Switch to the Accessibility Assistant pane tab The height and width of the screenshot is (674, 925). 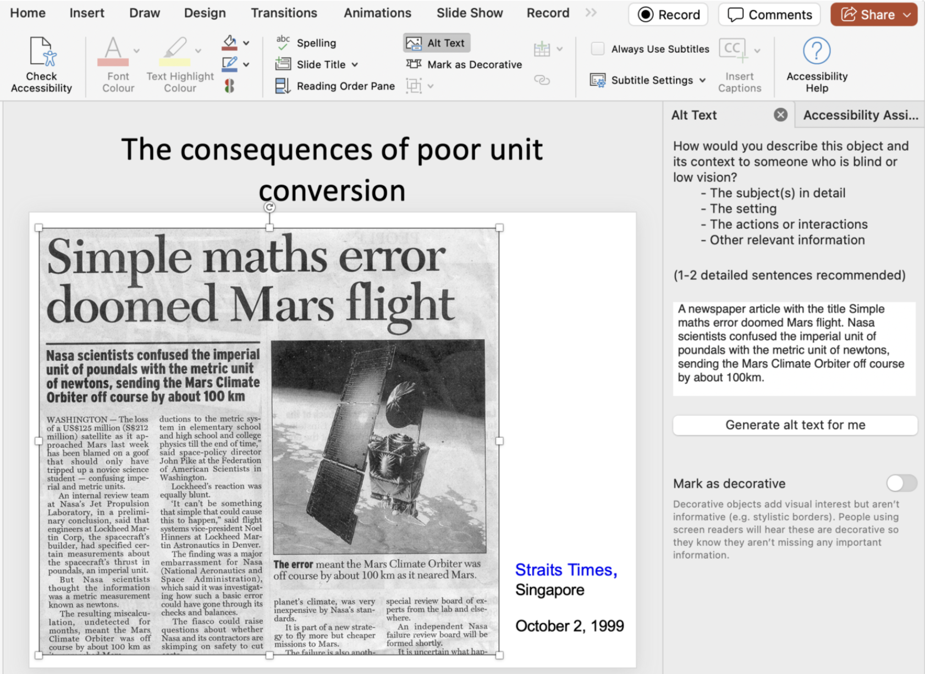coord(860,115)
